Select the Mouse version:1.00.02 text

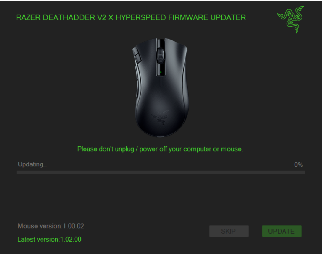51,226
